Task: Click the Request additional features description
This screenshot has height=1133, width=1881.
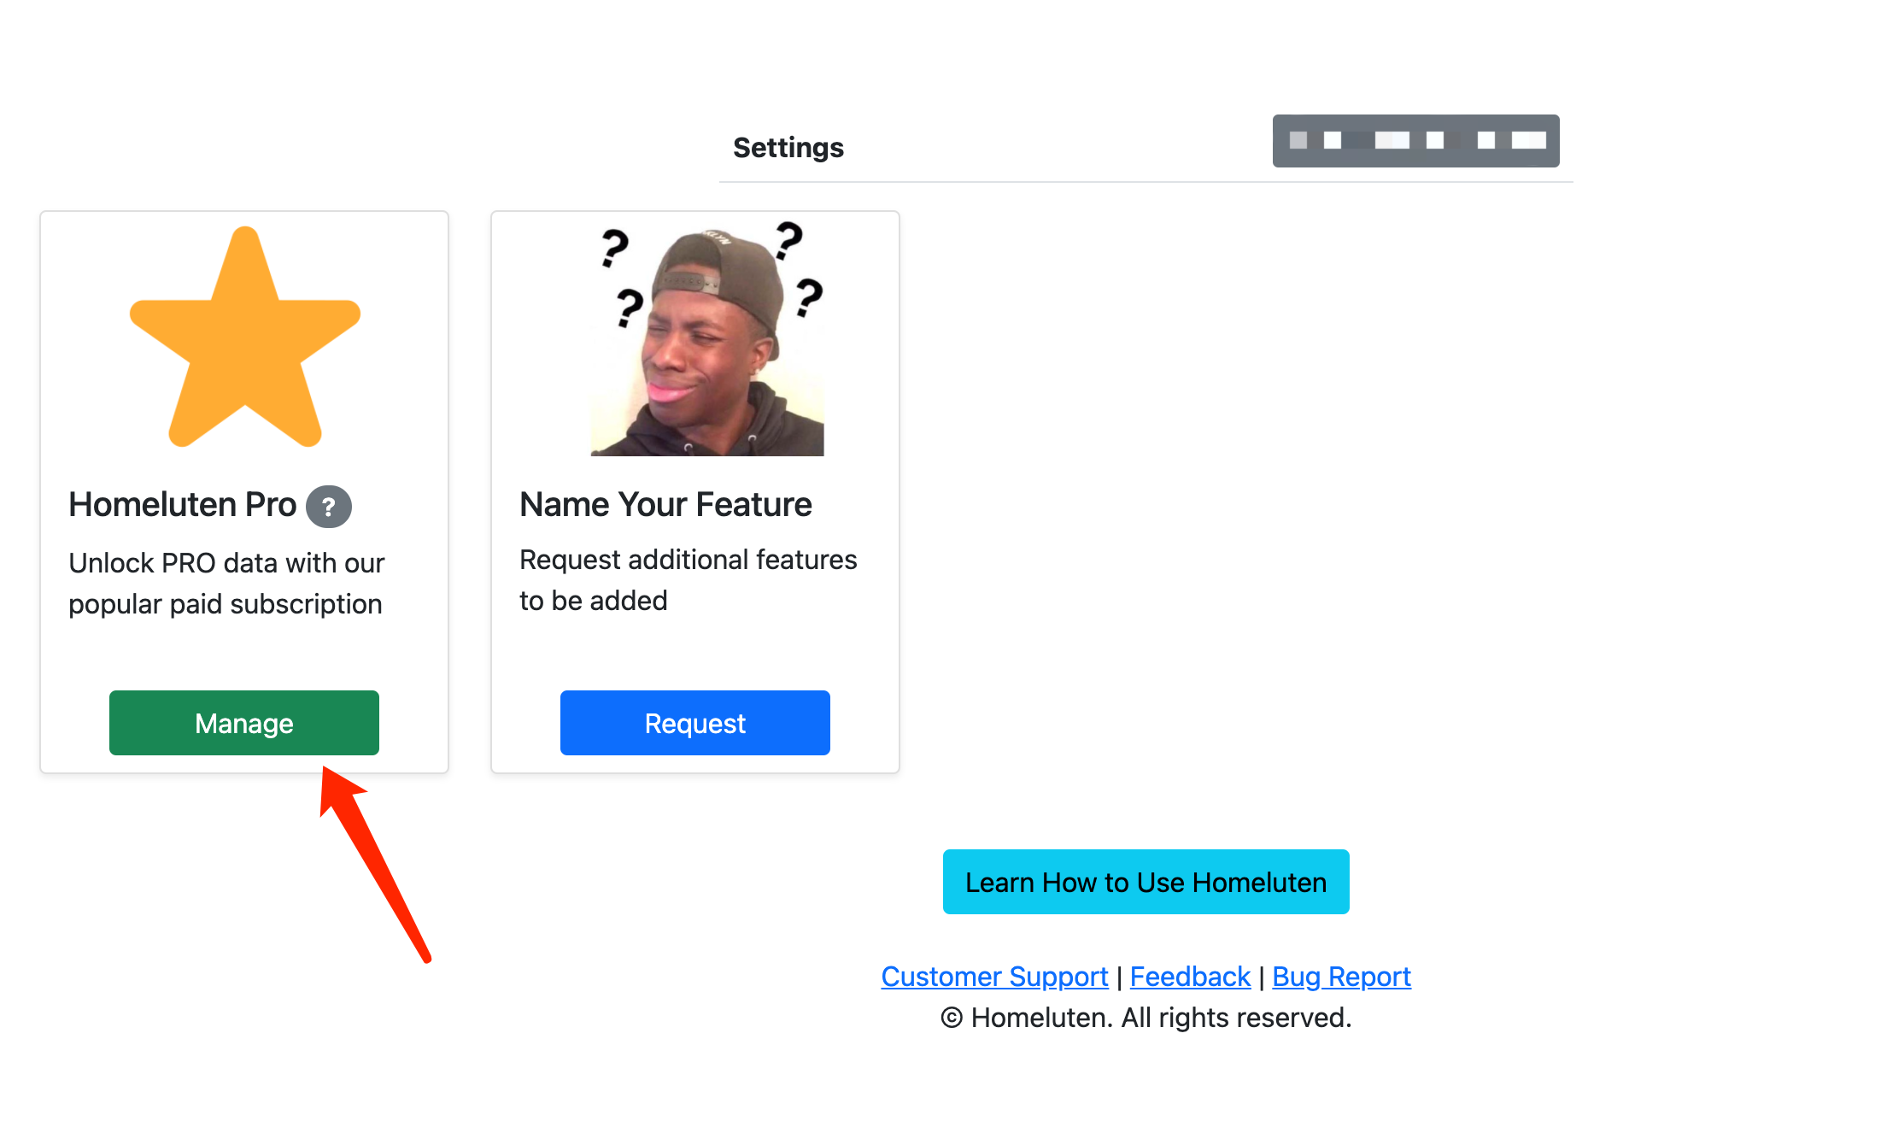Action: tap(688, 580)
